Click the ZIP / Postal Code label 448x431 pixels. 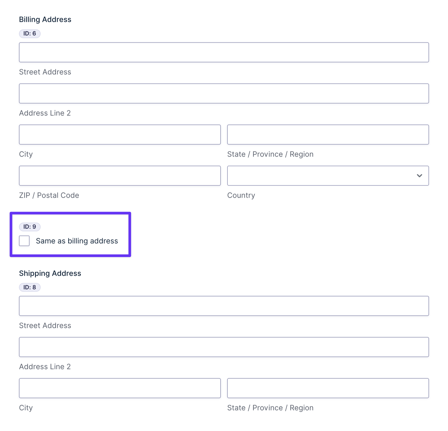[49, 195]
